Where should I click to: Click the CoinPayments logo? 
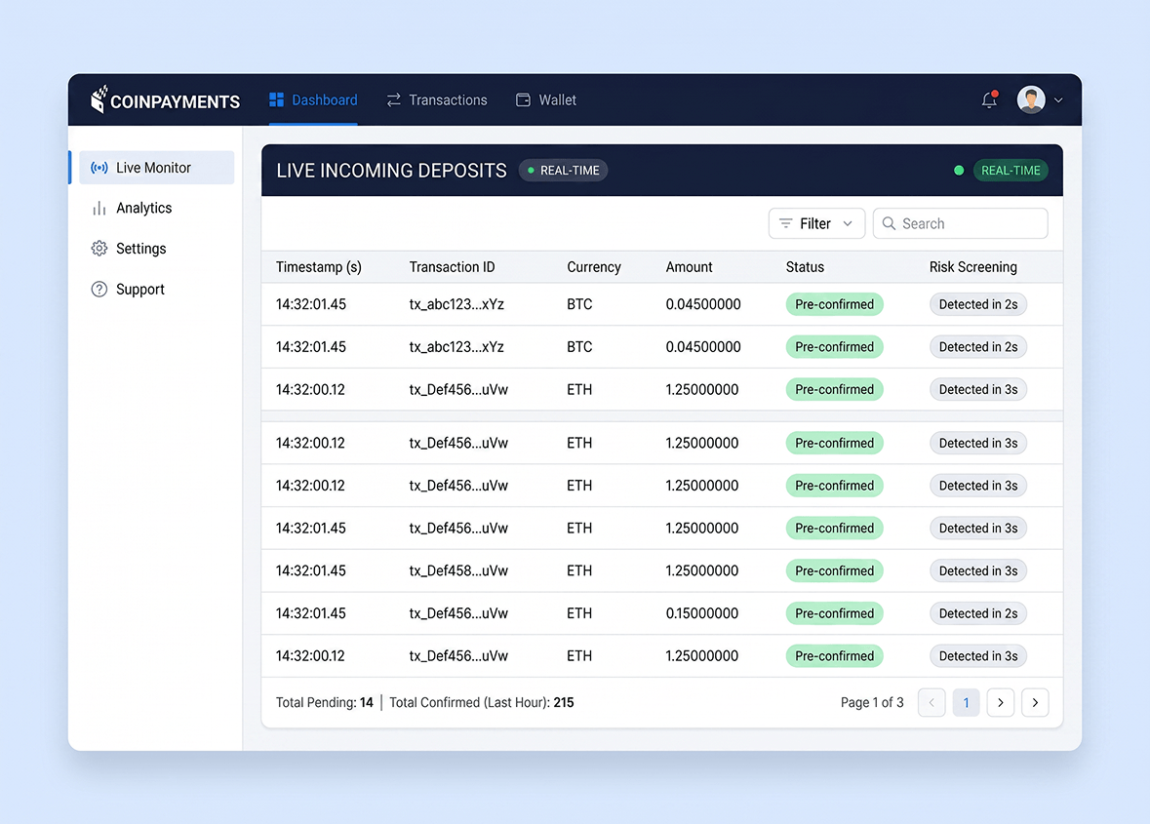[x=165, y=99]
